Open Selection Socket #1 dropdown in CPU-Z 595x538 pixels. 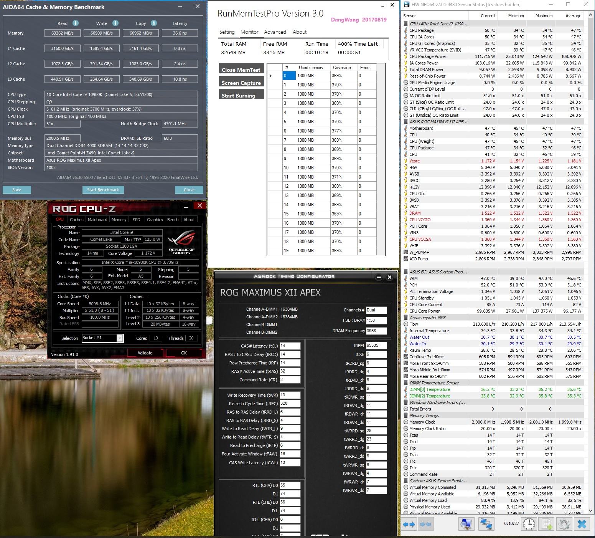120,338
